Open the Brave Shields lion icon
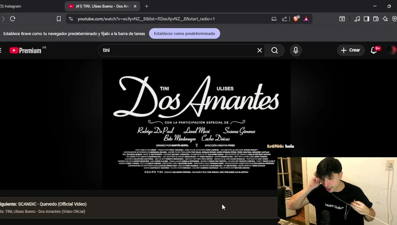This screenshot has height=225, width=397. (x=296, y=19)
